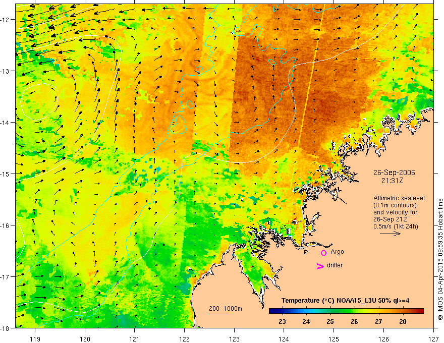The width and height of the screenshot is (444, 343).
Task: Click the longitude '127' axis label
Action: tap(433, 339)
